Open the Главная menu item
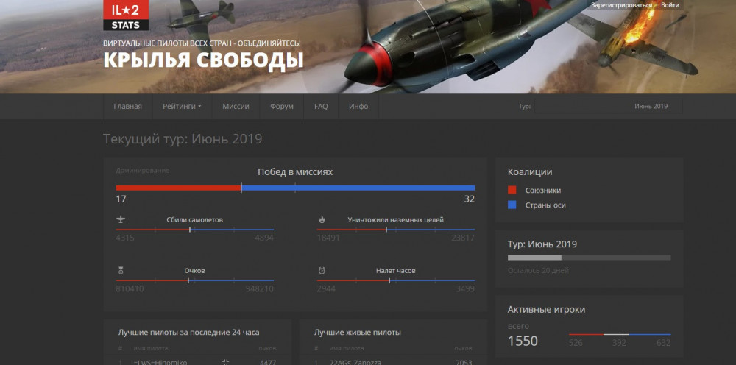The width and height of the screenshot is (736, 365). click(x=127, y=107)
